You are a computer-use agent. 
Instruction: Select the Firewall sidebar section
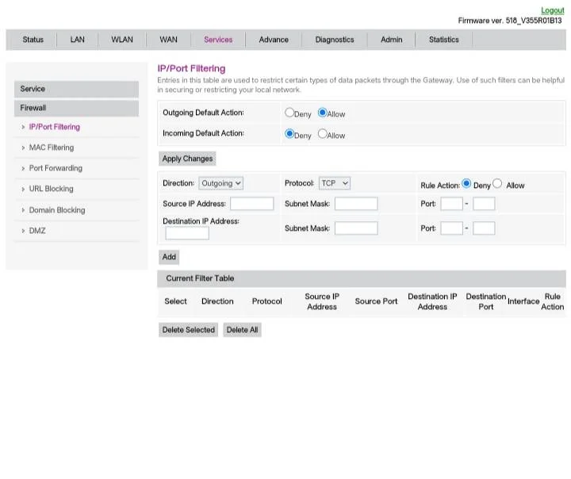pos(76,108)
